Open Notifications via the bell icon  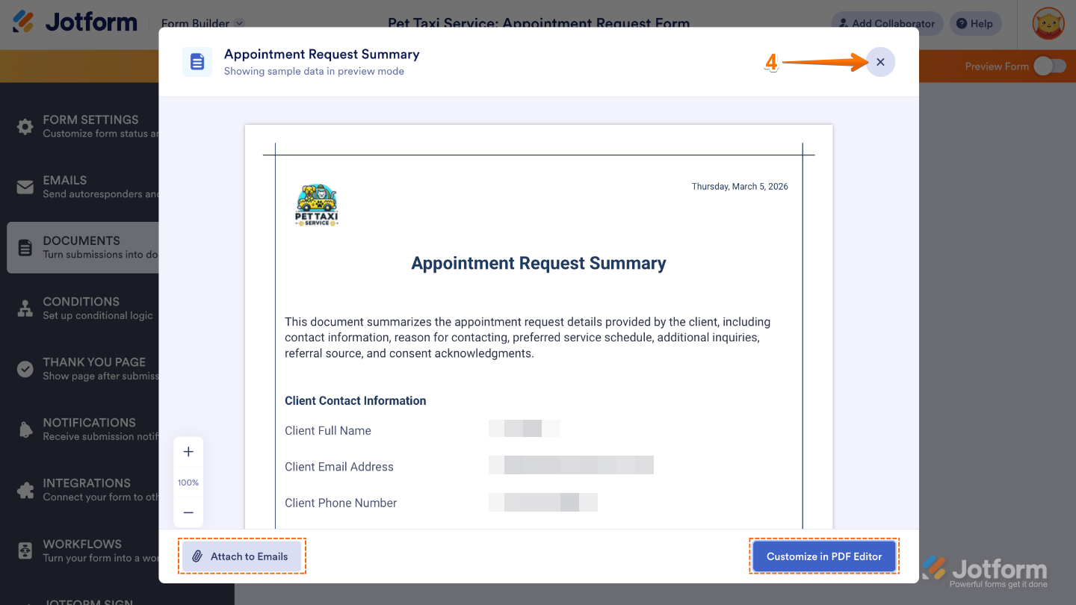point(25,429)
